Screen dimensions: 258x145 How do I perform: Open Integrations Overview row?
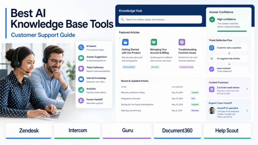pyautogui.click(x=161, y=99)
